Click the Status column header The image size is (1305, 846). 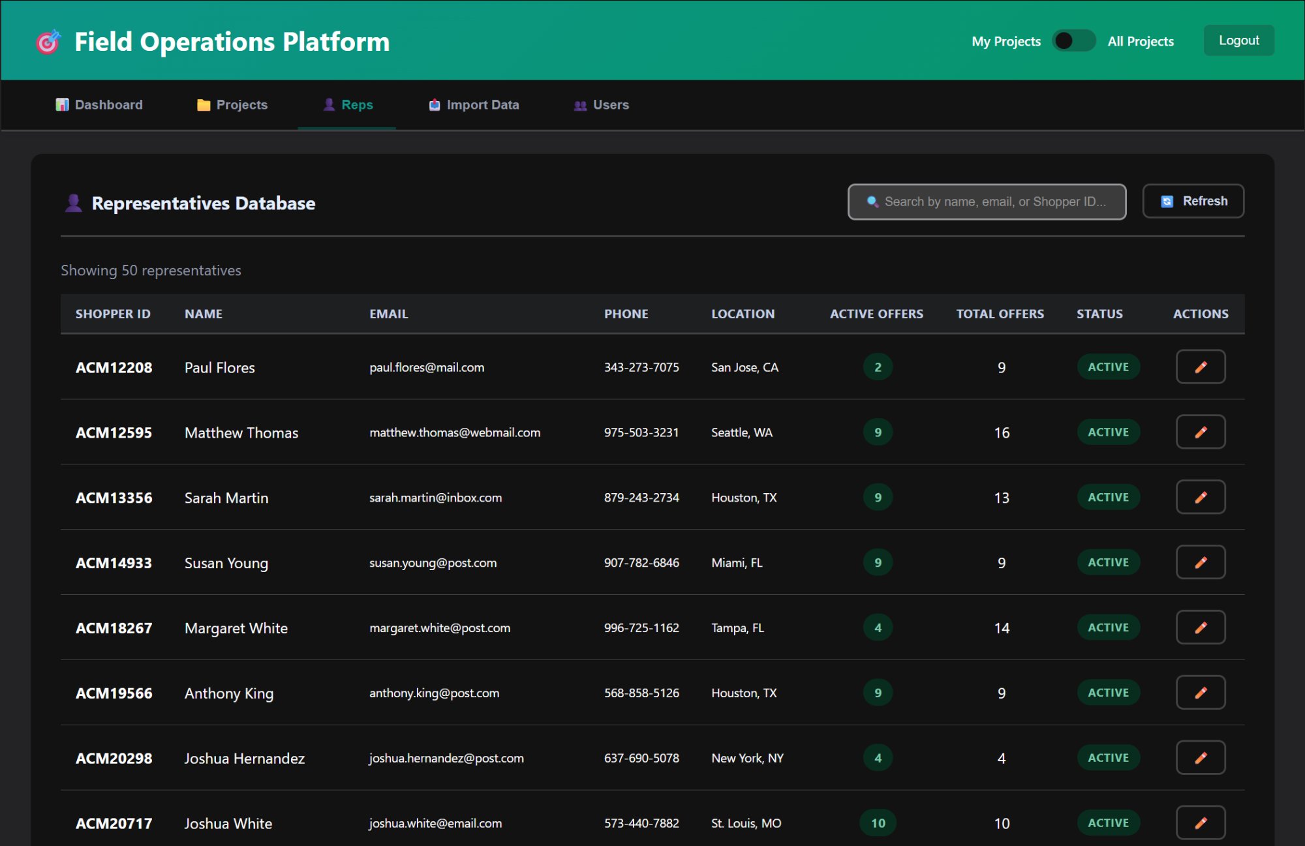point(1100,314)
